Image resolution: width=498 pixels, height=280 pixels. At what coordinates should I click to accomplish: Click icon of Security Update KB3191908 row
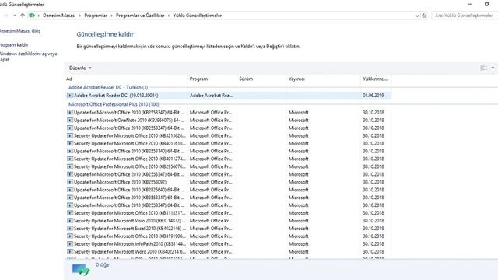pos(70,236)
